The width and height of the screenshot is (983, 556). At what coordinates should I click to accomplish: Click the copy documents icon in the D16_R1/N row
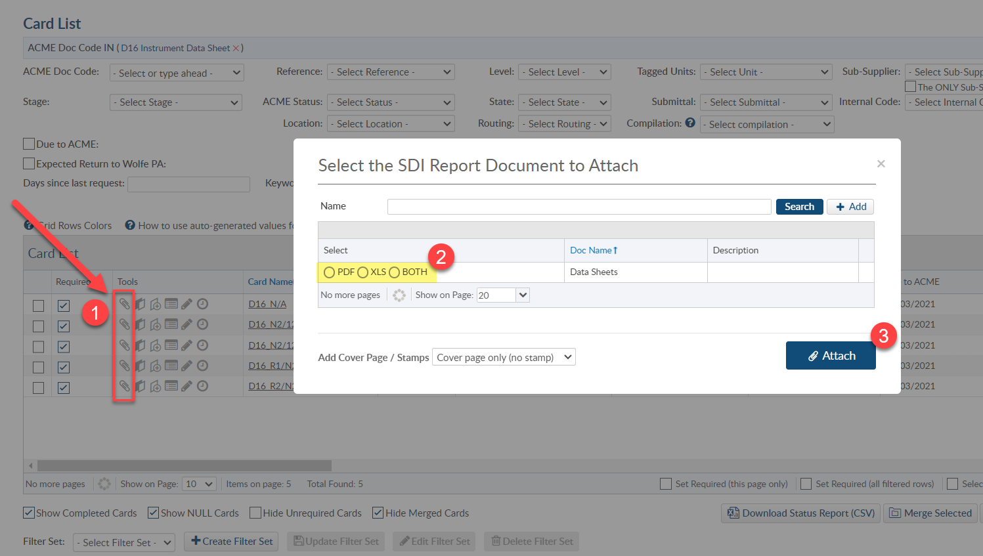click(x=140, y=366)
